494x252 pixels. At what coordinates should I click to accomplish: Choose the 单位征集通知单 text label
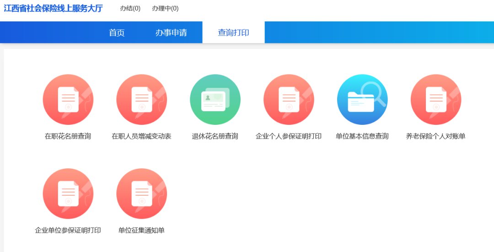click(x=141, y=231)
